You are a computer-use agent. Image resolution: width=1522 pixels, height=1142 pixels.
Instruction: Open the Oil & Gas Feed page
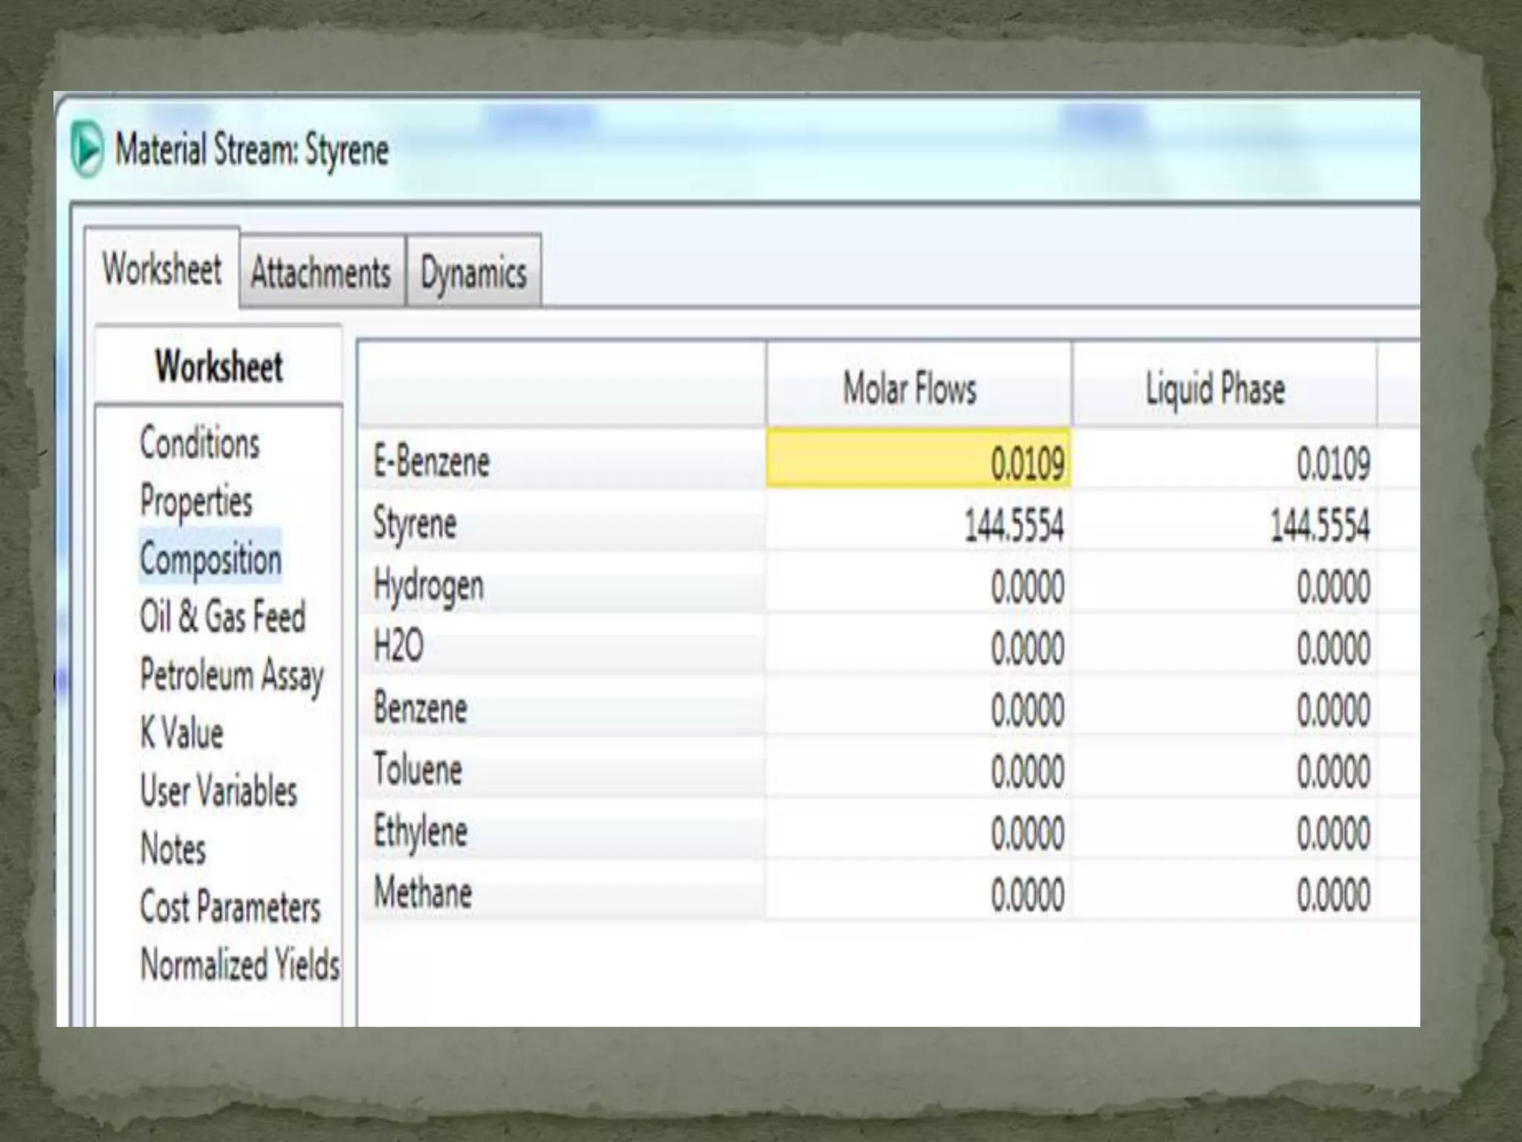click(223, 616)
